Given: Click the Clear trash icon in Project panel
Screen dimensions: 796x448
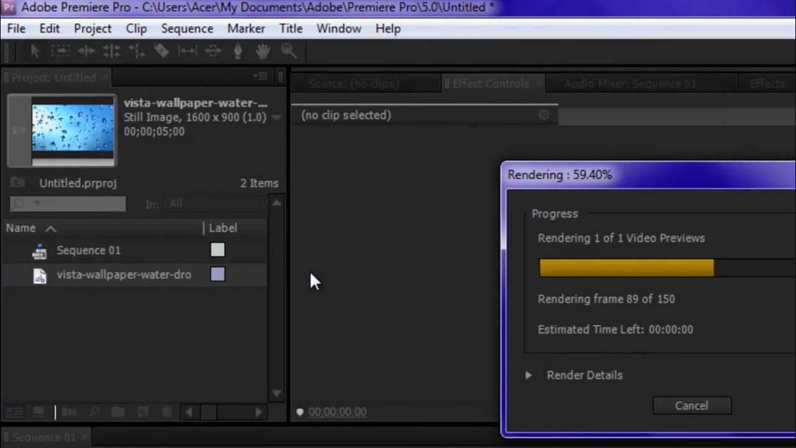Looking at the screenshot, I should (x=167, y=412).
